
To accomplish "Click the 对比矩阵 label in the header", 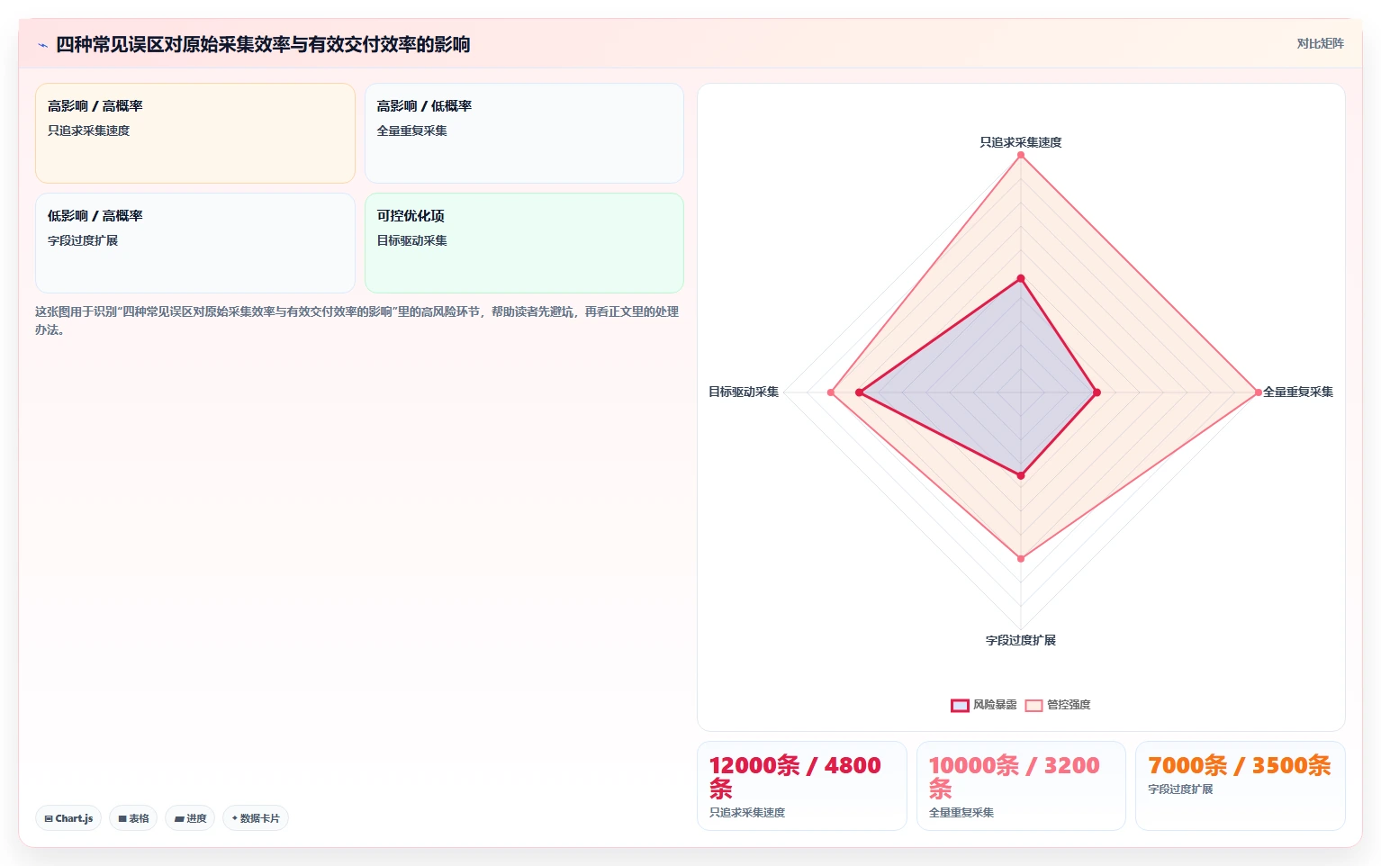I will pos(1320,43).
